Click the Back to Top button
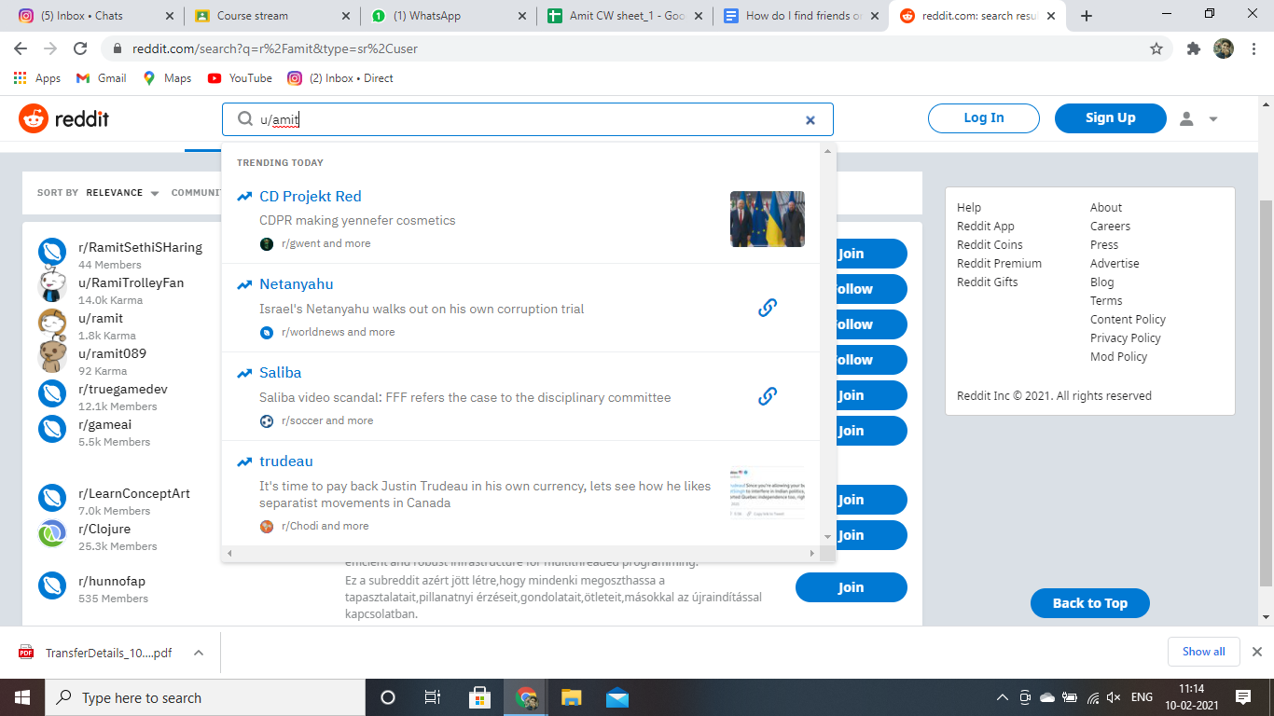The image size is (1274, 716). (x=1089, y=603)
